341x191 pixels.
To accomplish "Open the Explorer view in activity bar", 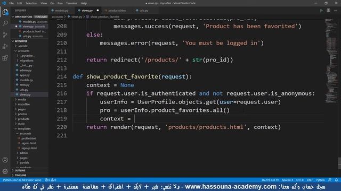I will pos(5,12).
